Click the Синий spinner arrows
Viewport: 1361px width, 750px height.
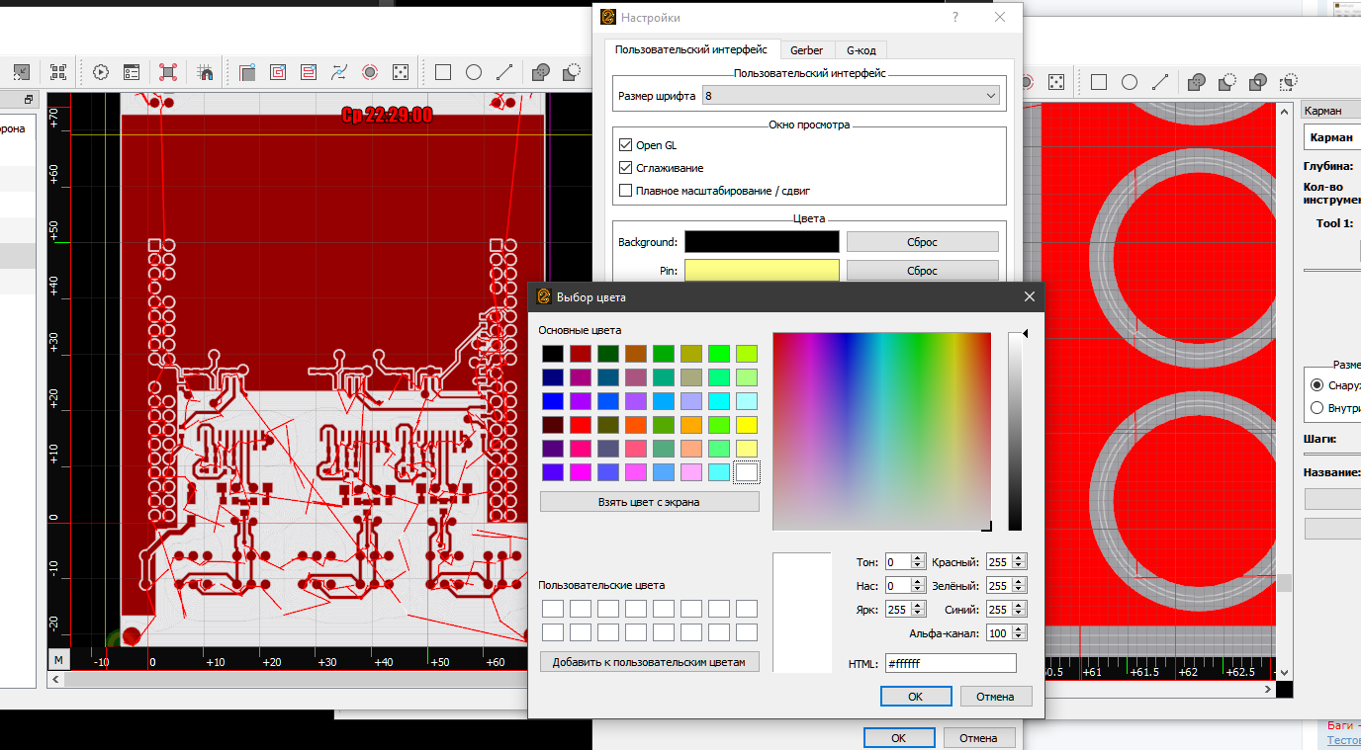[1020, 610]
